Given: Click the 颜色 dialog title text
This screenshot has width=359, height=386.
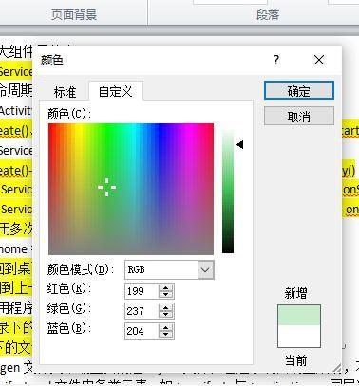Looking at the screenshot, I should coord(52,60).
